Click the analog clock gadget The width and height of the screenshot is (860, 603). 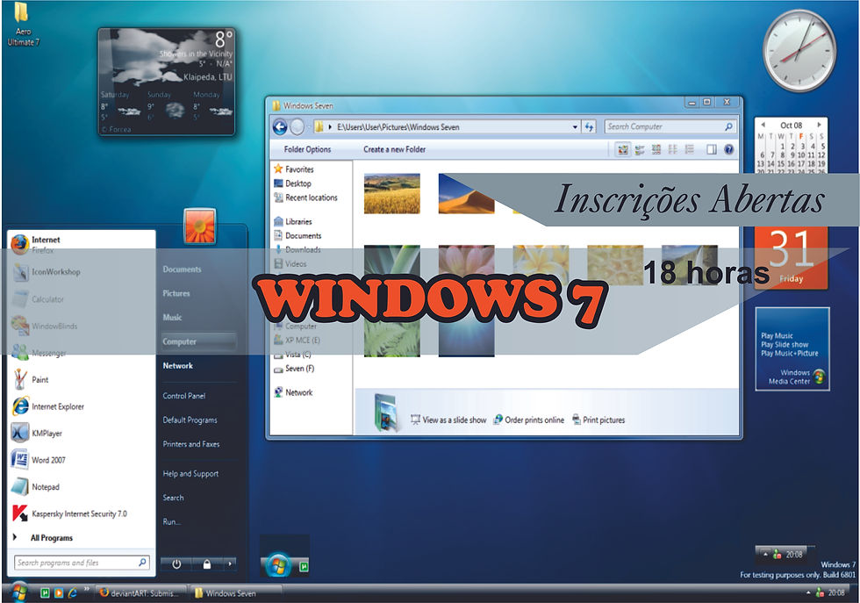point(799,51)
